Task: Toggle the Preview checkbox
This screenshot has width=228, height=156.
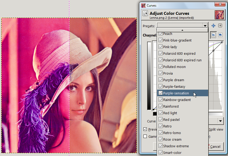Action: point(145,129)
